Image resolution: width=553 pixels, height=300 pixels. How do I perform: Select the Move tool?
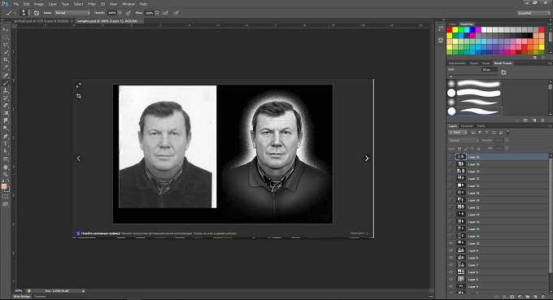coord(6,29)
